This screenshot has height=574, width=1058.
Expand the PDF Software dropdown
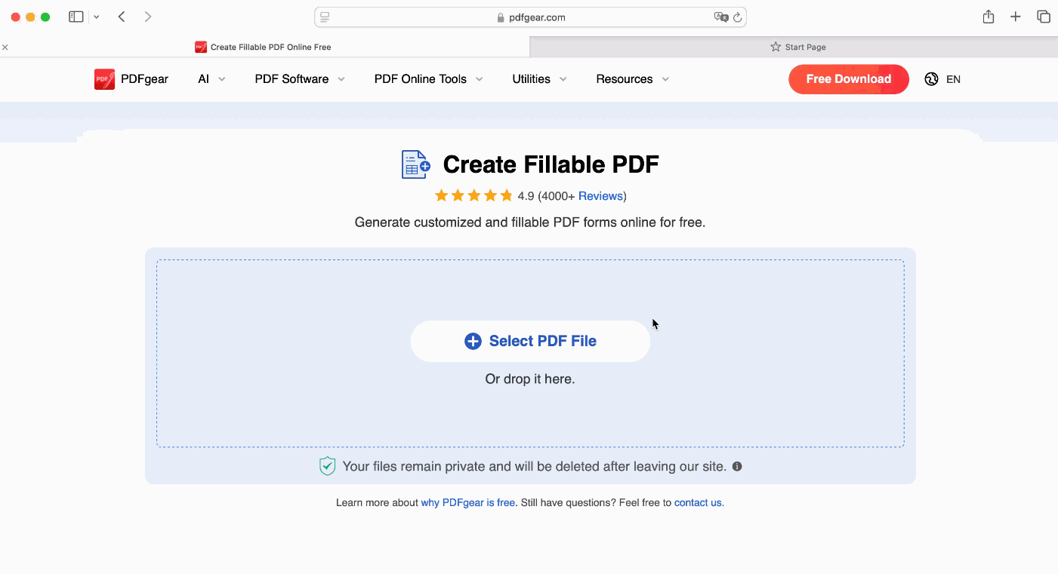pos(291,78)
